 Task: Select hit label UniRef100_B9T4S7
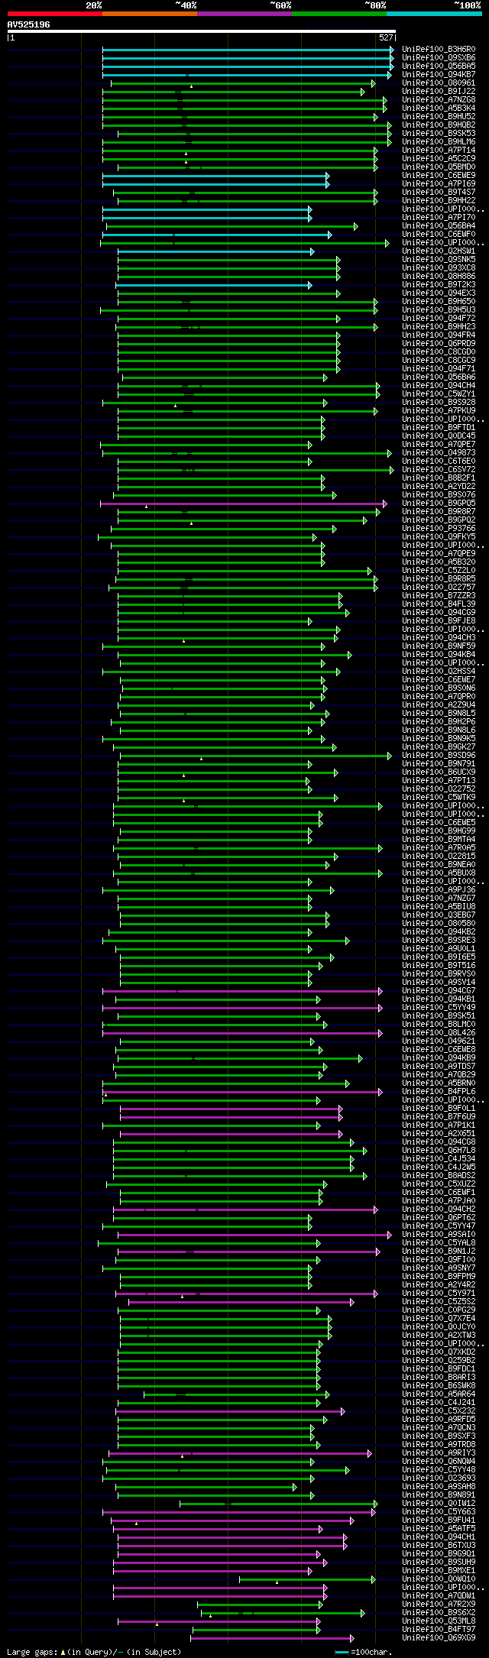tap(439, 193)
